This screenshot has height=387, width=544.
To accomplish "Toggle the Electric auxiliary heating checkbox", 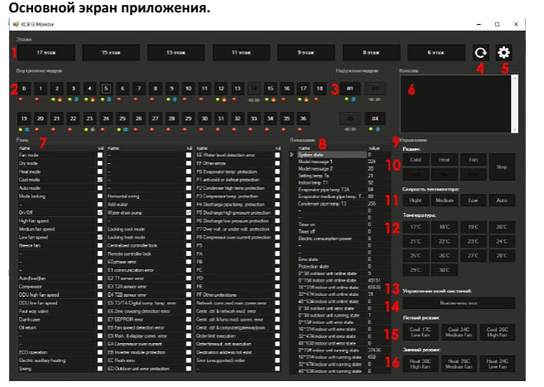I will tap(100, 361).
